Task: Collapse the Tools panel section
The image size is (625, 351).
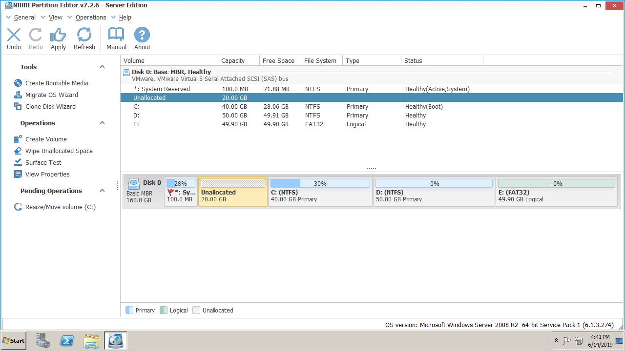Action: (102, 67)
